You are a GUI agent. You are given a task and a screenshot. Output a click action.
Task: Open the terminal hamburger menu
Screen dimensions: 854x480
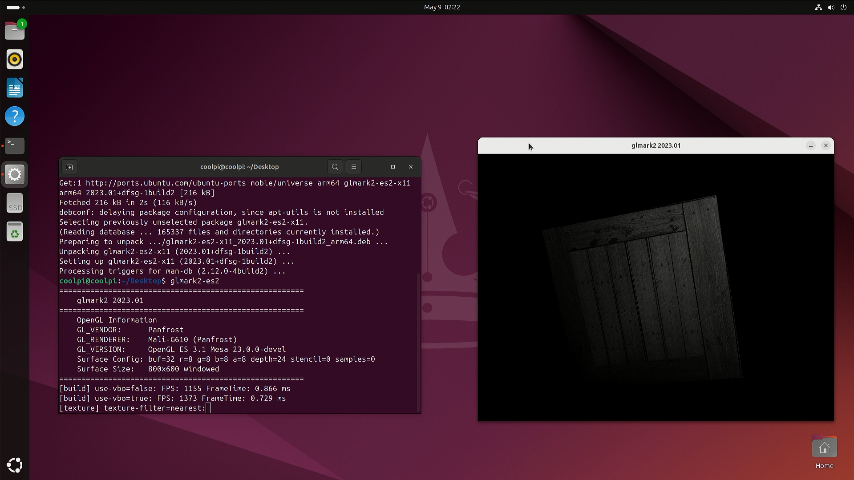[x=354, y=167]
